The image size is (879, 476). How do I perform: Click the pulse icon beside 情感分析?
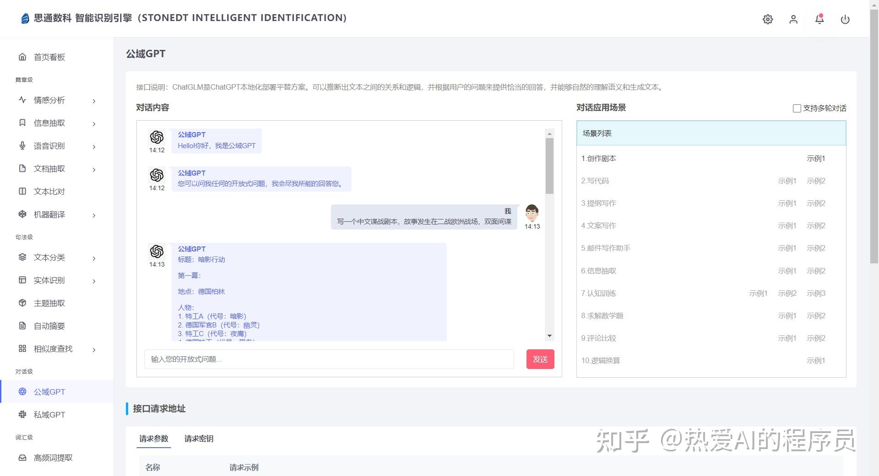22,100
